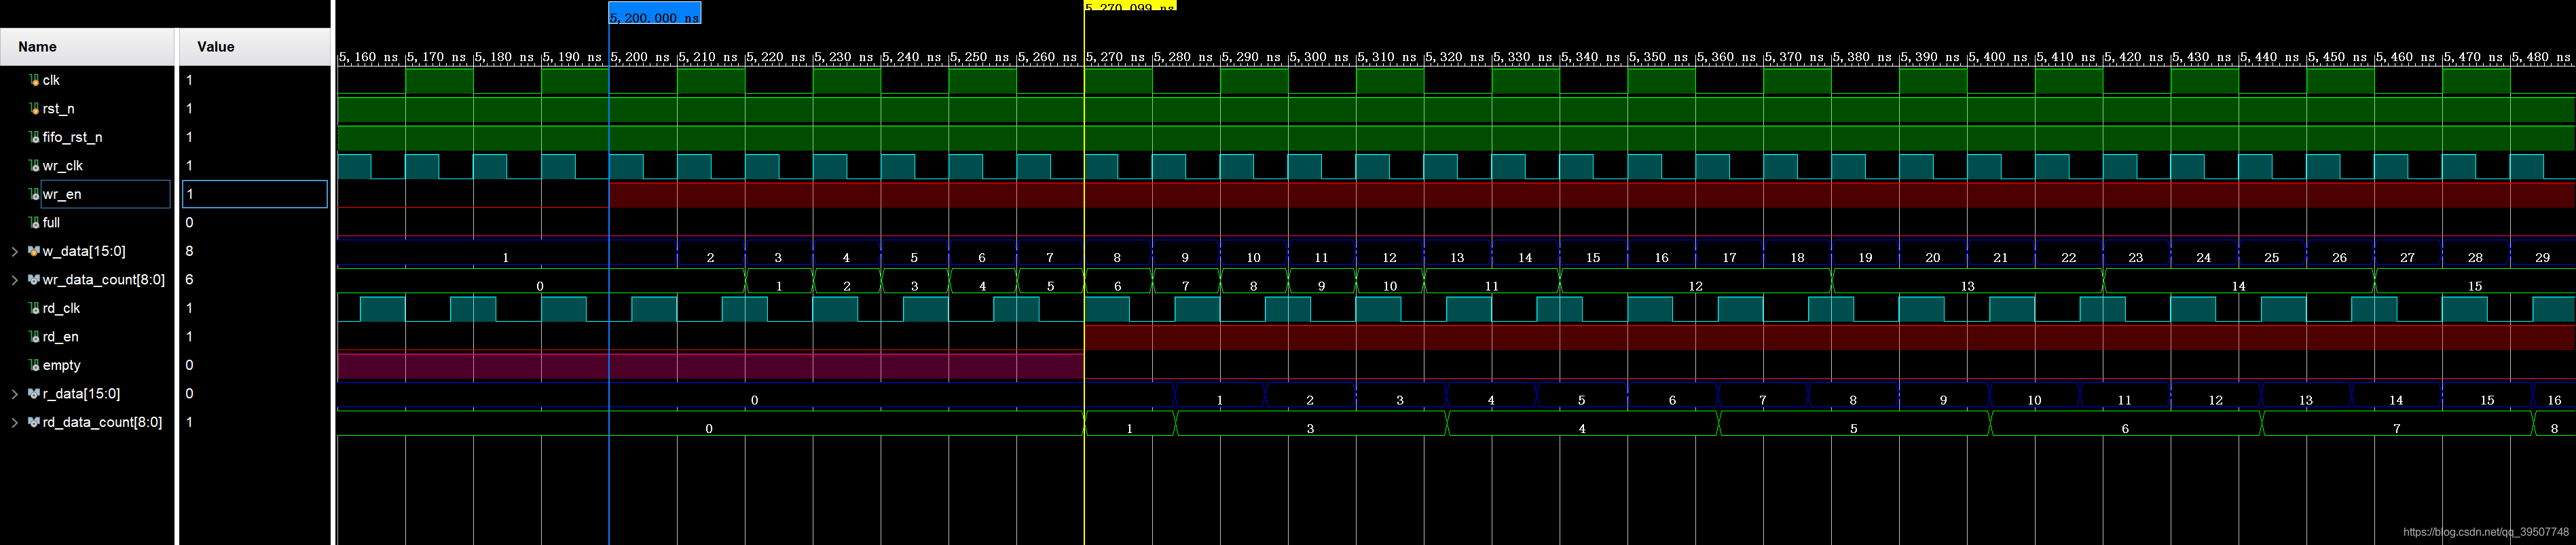Click the Name column header
The width and height of the screenshot is (2576, 545).
tap(87, 47)
